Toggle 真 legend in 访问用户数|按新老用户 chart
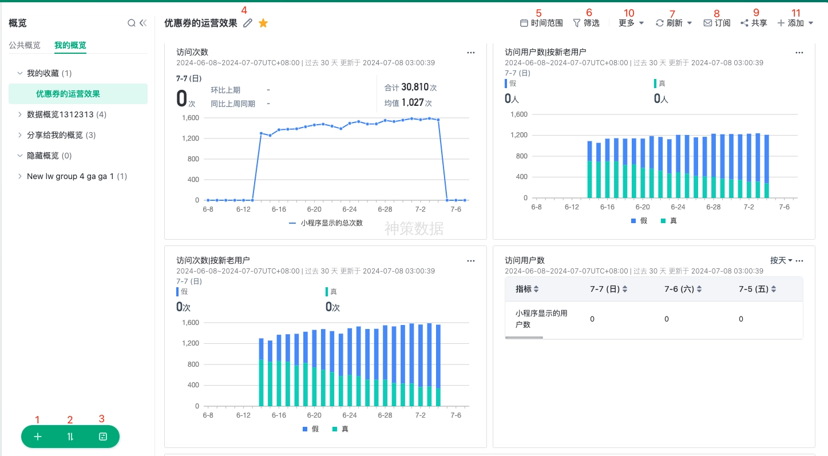Screen dimensions: 828x456 [x=668, y=221]
